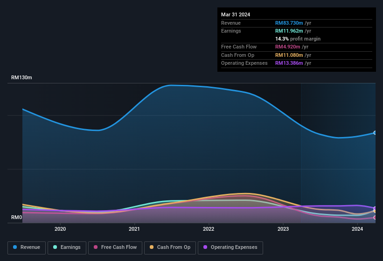Click the 2021 x-axis label
This screenshot has width=383, height=261.
(134, 229)
